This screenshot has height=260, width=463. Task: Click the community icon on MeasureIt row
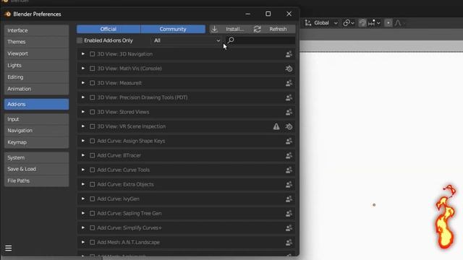(289, 83)
